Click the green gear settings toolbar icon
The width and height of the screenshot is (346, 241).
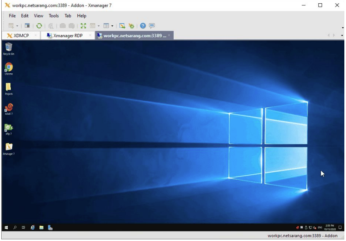[x=131, y=26]
